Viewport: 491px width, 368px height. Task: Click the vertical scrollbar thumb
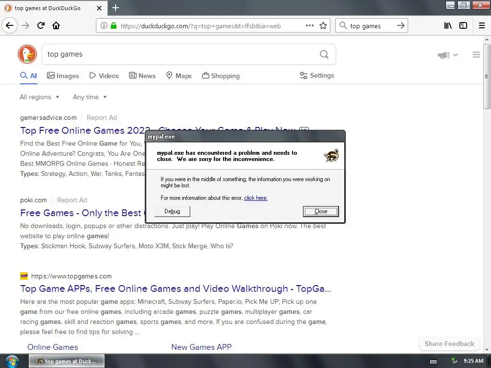[486, 77]
